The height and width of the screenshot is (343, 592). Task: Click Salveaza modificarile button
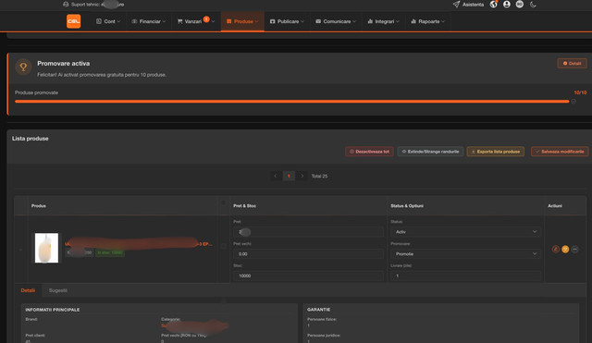[560, 152]
